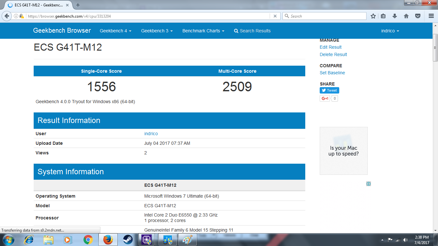Viewport: 438px width, 246px height.
Task: Click Delete Result link
Action: click(333, 54)
